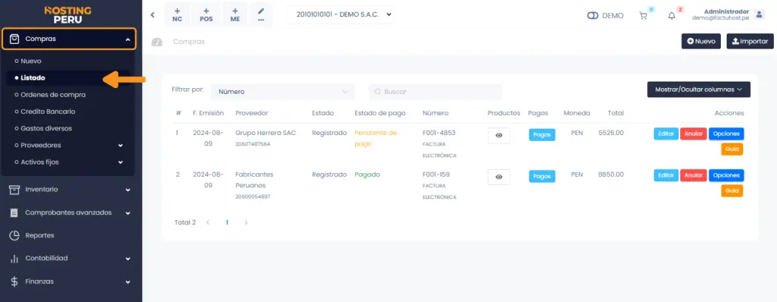Select Nuevo under Compras menu
Image resolution: width=777 pixels, height=302 pixels.
[x=30, y=61]
